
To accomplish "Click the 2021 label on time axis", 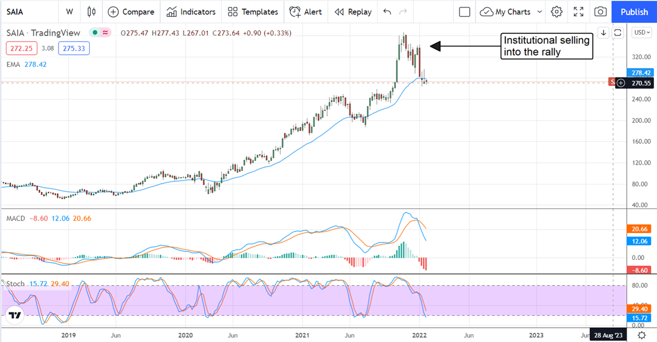I will [303, 334].
